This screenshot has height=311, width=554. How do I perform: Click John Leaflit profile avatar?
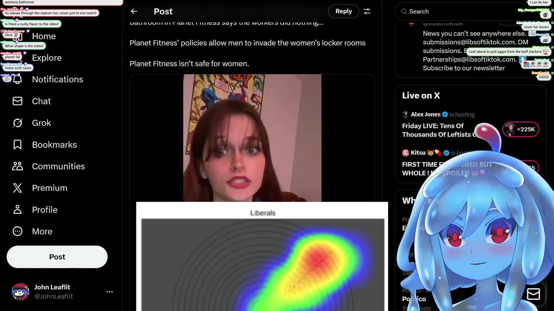20,292
